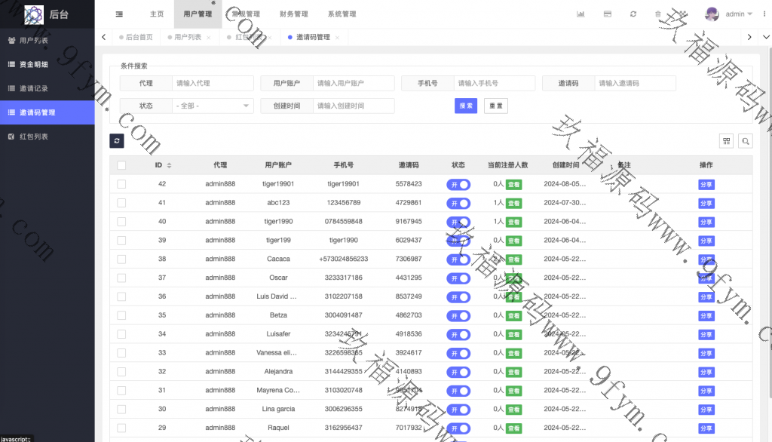Open the column filter grid icon
The width and height of the screenshot is (772, 442).
click(x=727, y=141)
